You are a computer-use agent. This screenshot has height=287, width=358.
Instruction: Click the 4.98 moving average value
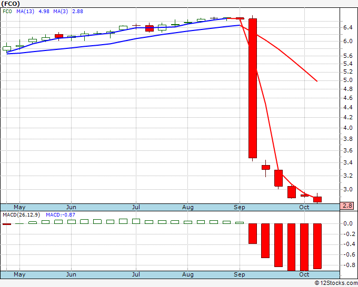click(44, 11)
